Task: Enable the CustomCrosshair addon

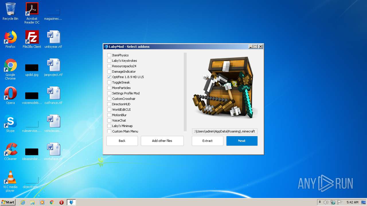Action: point(109,99)
